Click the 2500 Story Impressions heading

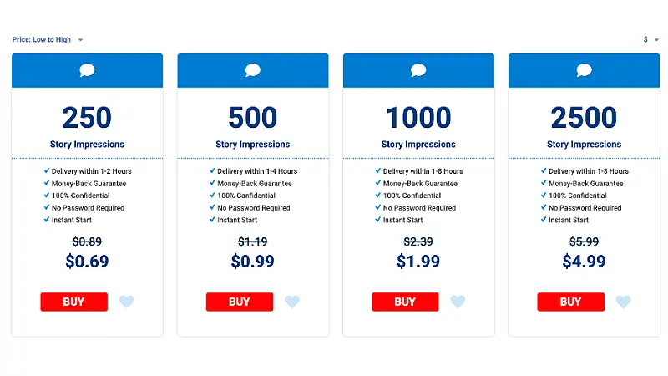584,145
